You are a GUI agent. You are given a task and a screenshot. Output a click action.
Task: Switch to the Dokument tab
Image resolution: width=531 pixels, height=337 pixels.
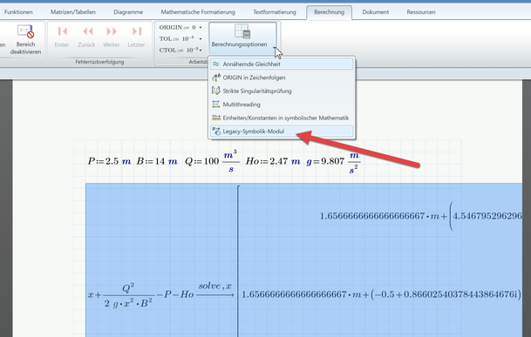(x=375, y=12)
